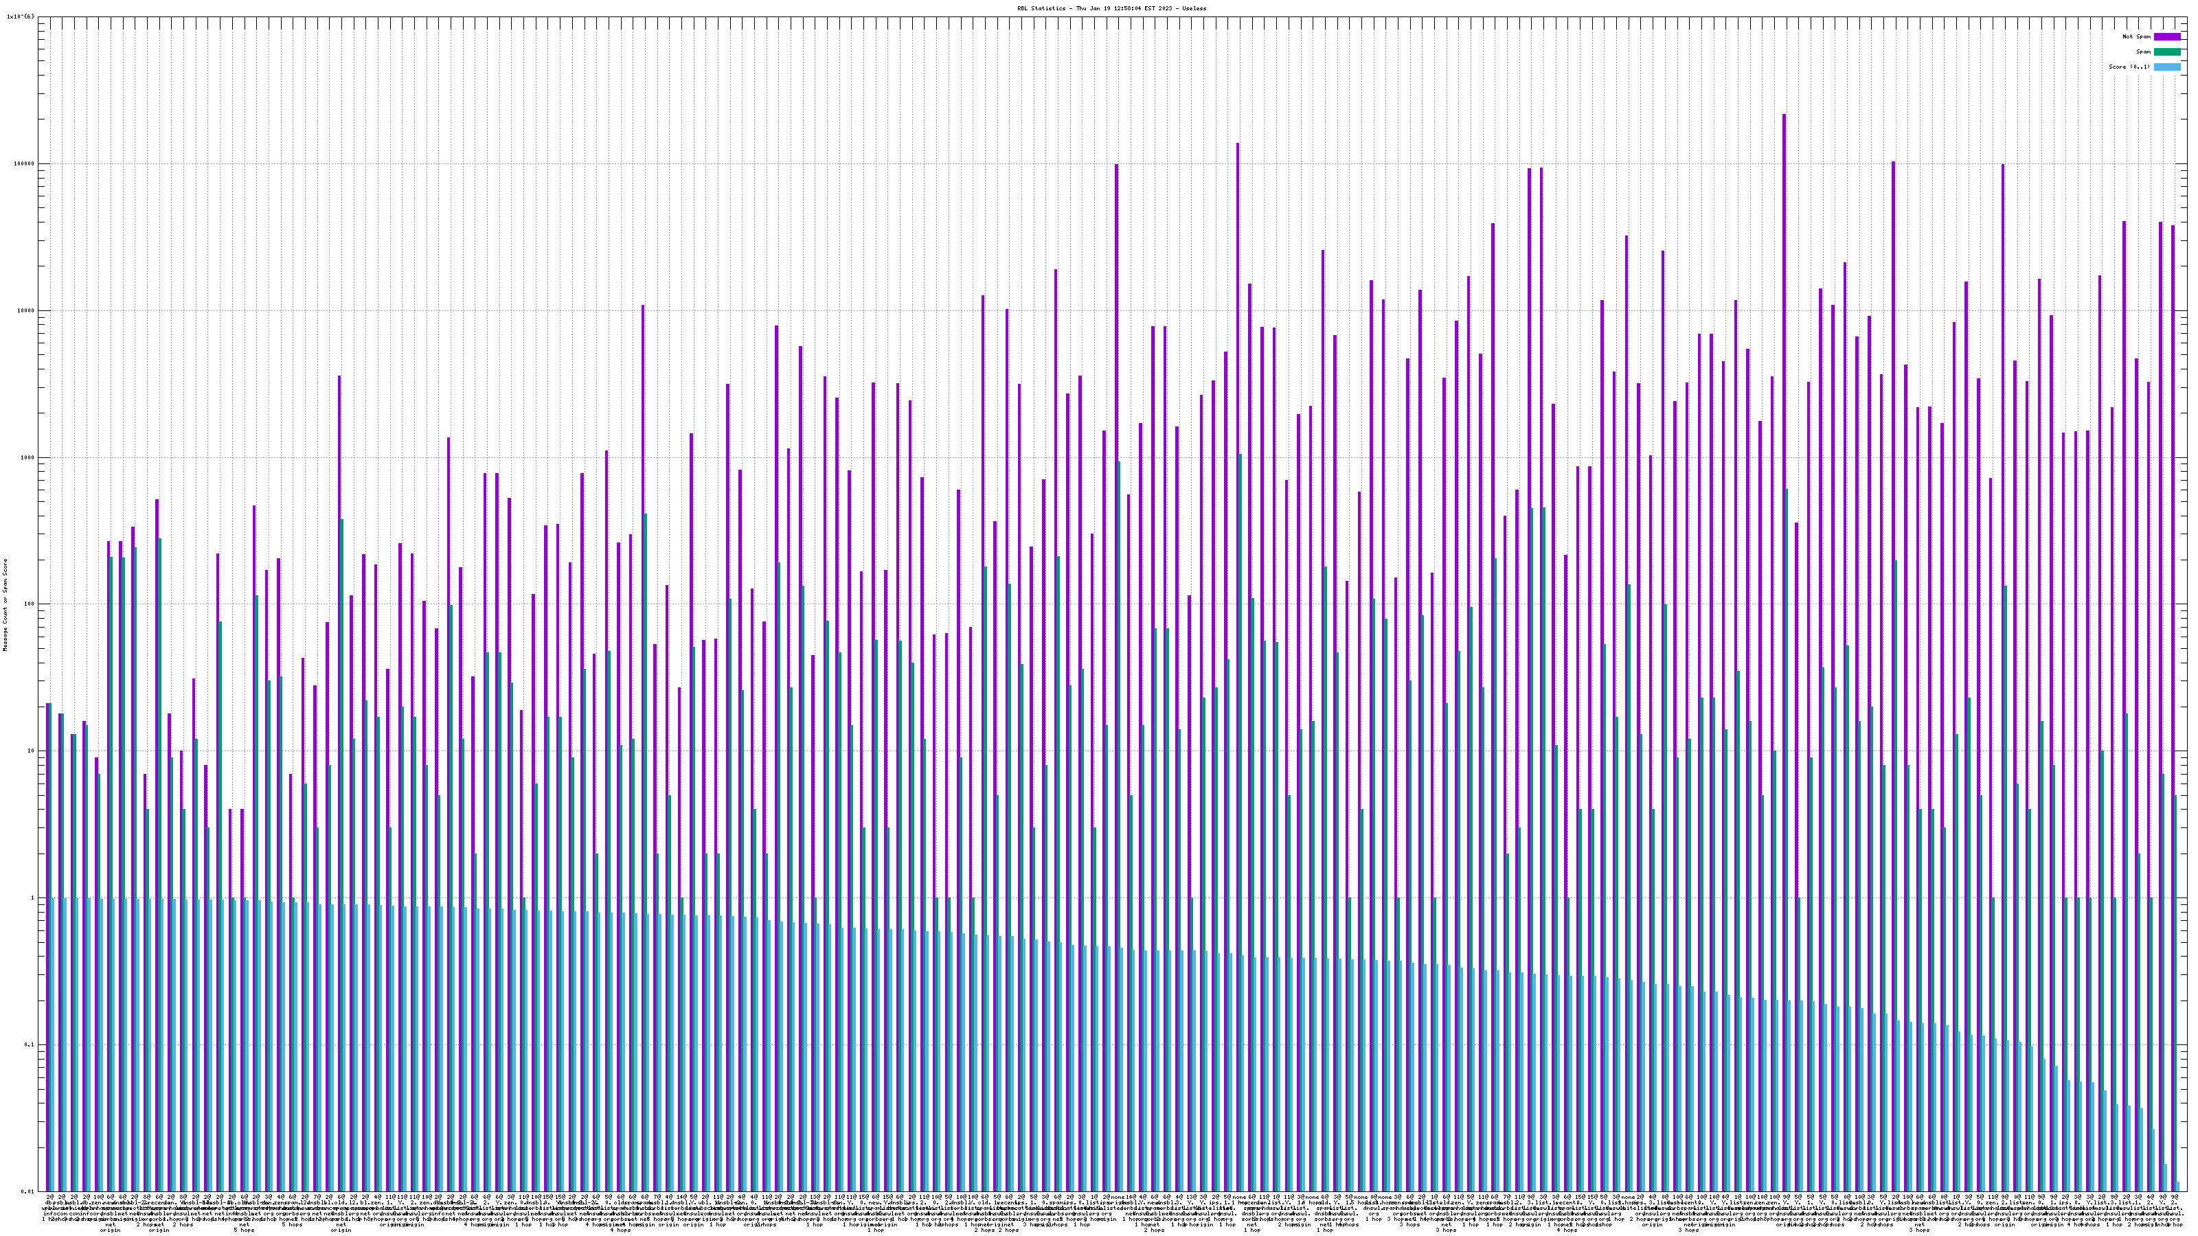Click the purple Not Spam legend swatch
Viewport: 2198px width, 1236px height.
(2166, 36)
